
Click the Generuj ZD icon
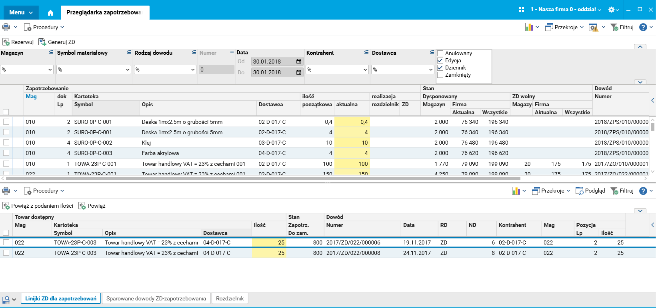(42, 42)
